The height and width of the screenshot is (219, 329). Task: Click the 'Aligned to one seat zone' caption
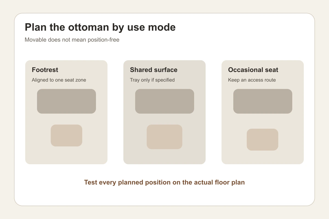tap(59, 80)
